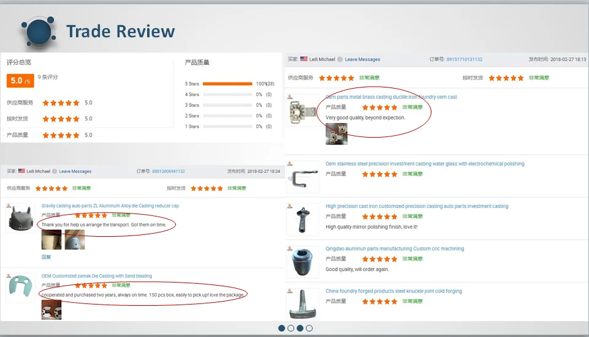
Task: Click 'Good quality, will order again.' comment
Action: point(357,269)
